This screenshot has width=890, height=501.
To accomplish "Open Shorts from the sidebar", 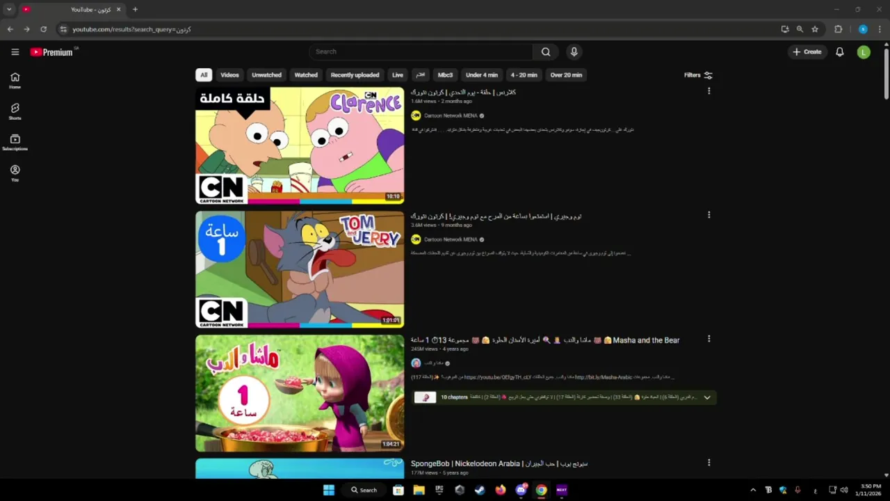I will [x=15, y=111].
